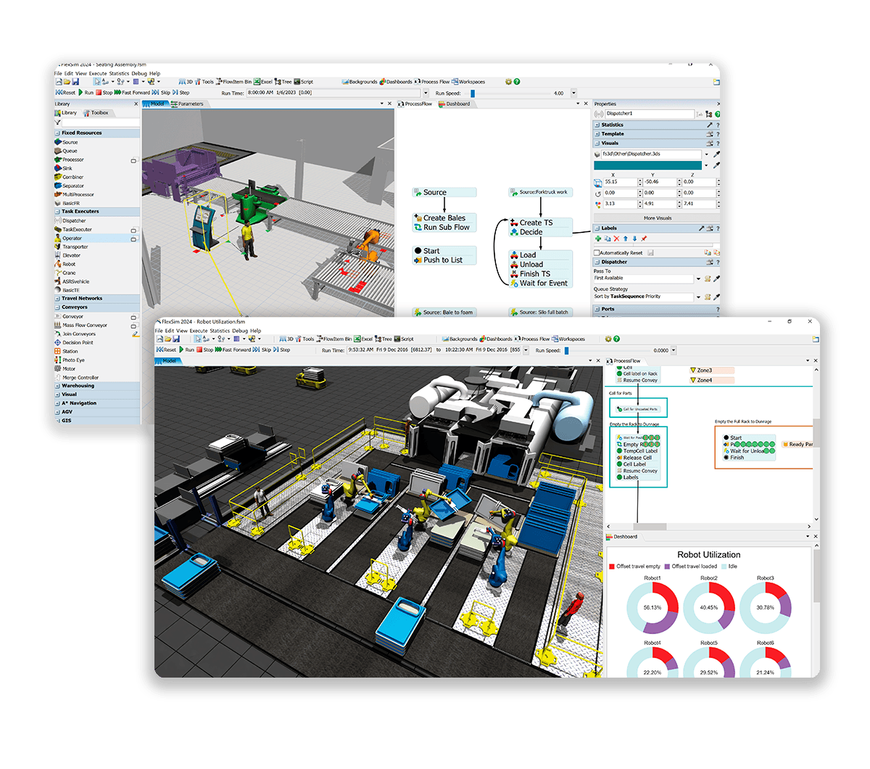Click help icon in Robot Utilization toolbar
The width and height of the screenshot is (870, 769).
pos(617,339)
